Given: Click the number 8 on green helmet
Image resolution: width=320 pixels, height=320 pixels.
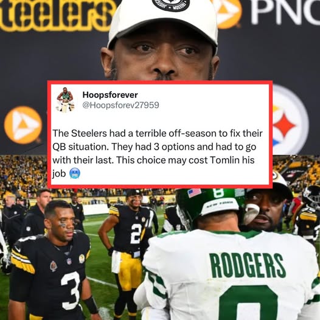Looking at the screenshot, I should [218, 193].
